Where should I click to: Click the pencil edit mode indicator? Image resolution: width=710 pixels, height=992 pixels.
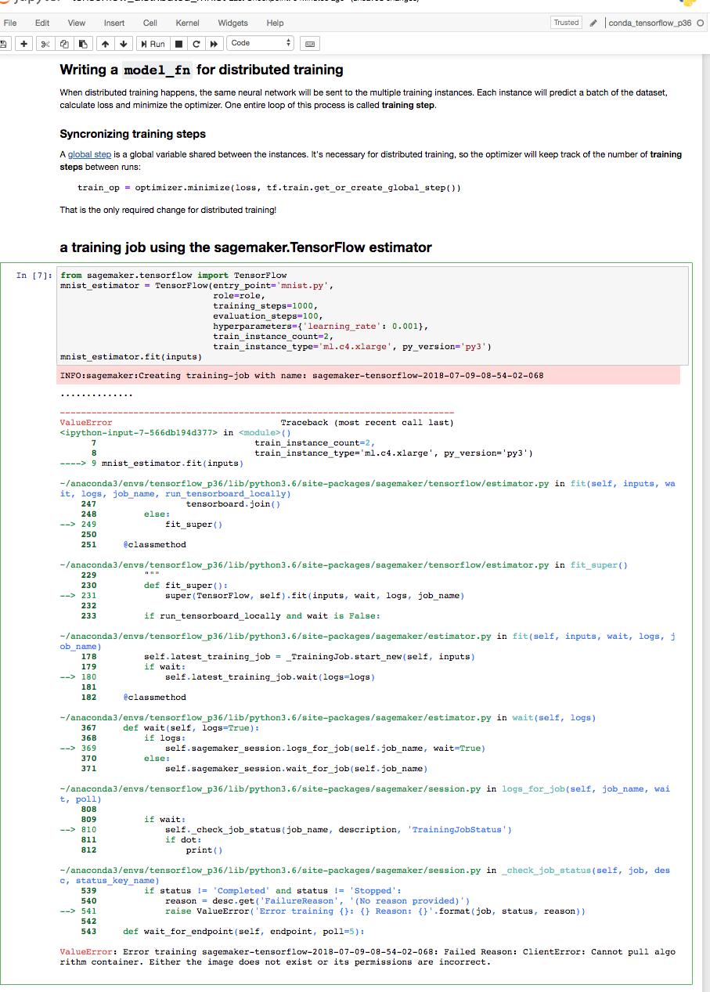594,23
